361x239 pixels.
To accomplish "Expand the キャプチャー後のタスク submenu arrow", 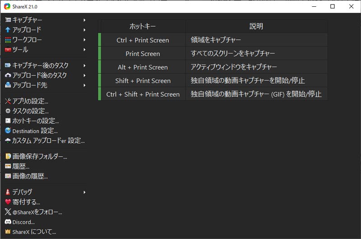I will (x=84, y=66).
